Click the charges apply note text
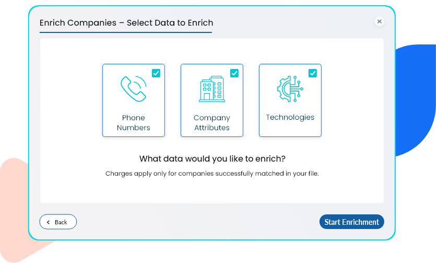 [x=212, y=173]
